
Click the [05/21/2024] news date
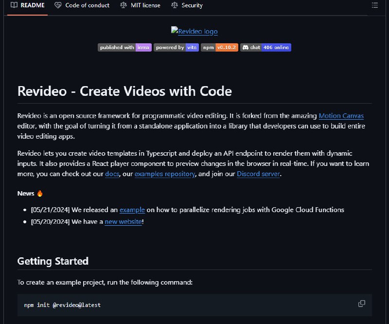(x=51, y=210)
